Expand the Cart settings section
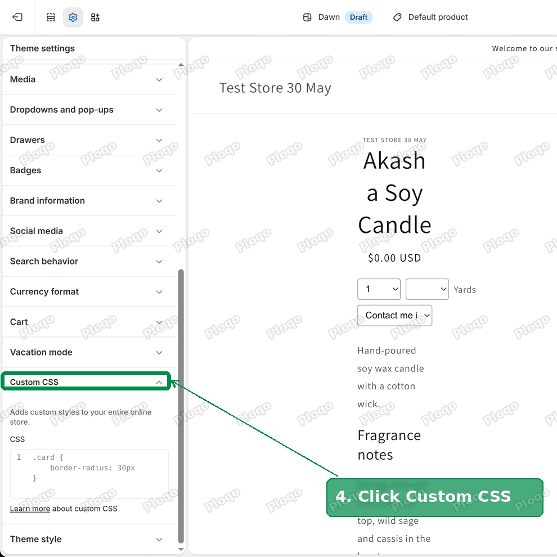 coord(89,322)
